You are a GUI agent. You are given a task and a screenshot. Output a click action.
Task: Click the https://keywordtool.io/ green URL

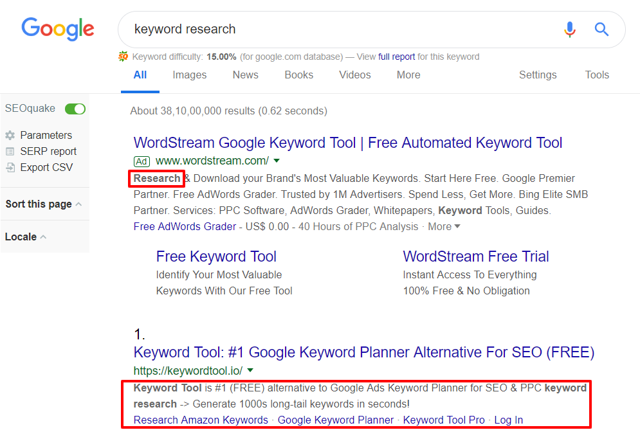[188, 370]
